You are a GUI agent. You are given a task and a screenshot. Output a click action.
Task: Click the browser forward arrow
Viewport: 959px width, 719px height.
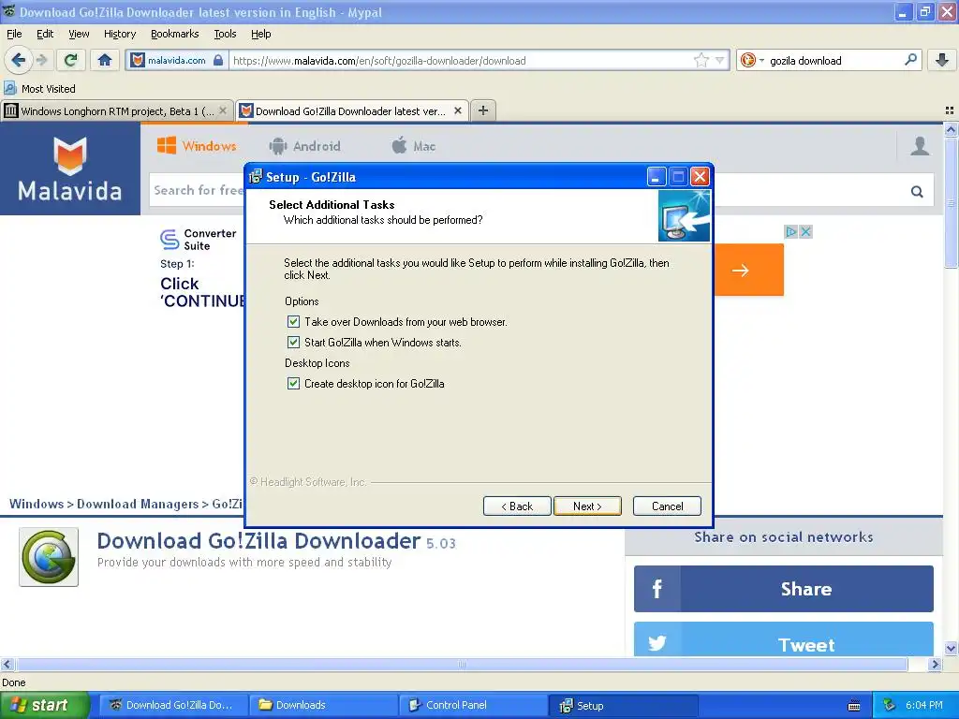click(x=42, y=60)
